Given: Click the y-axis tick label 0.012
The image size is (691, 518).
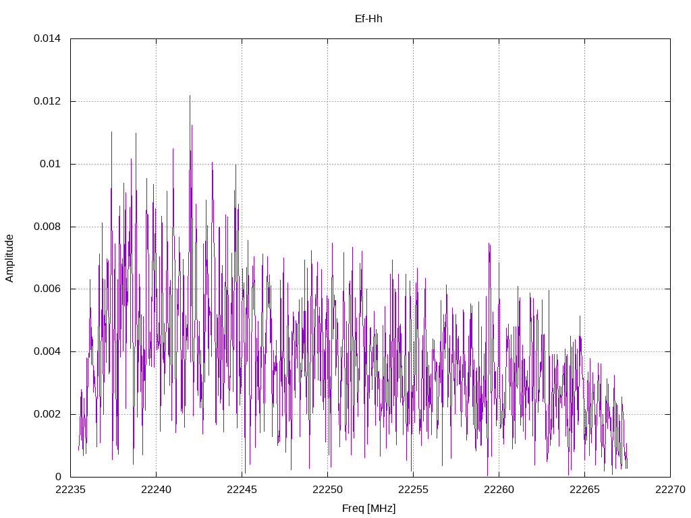Looking at the screenshot, I should click(x=47, y=101).
